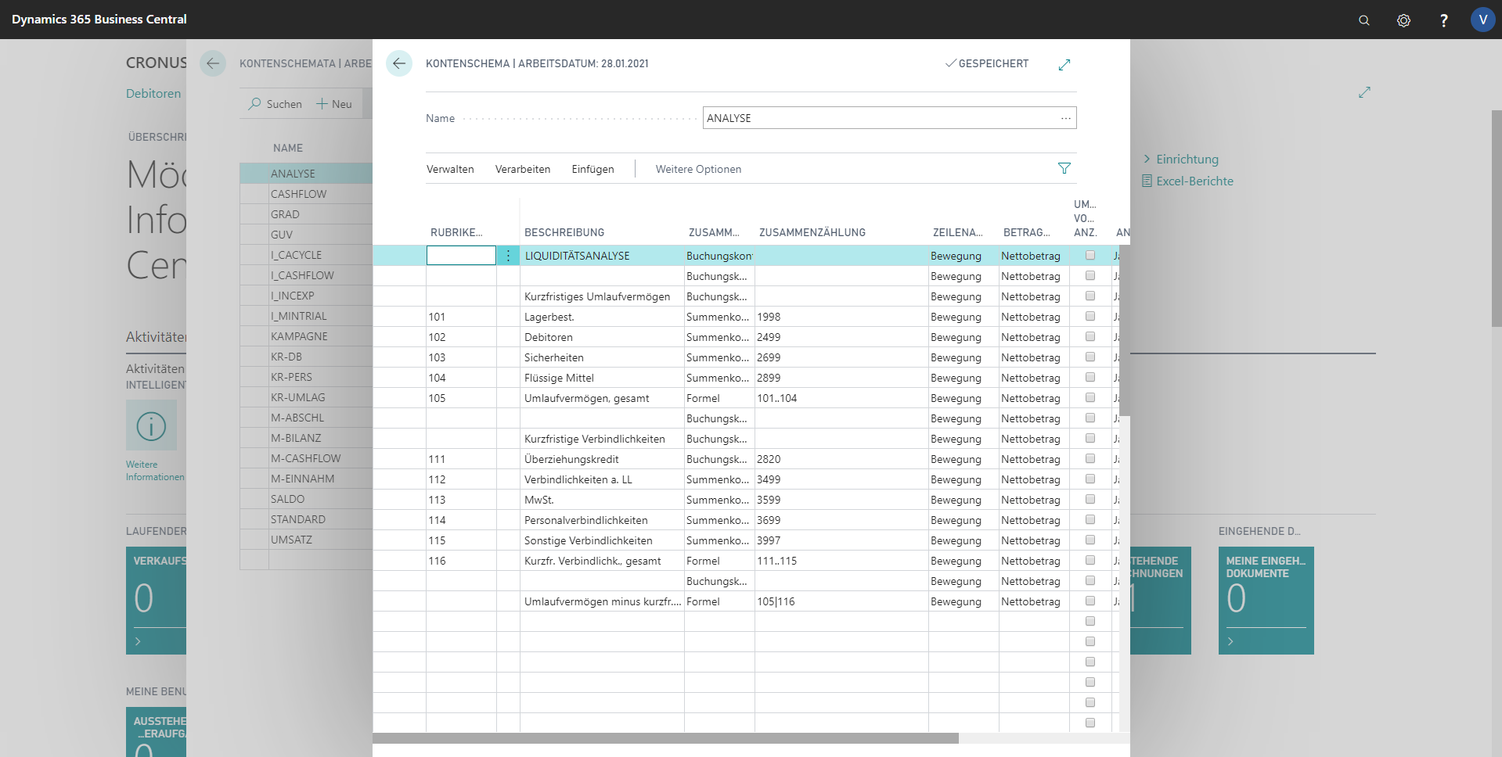Click arrow on Meine Eingeh. Dokumente tile
This screenshot has width=1502, height=757.
click(x=1230, y=641)
